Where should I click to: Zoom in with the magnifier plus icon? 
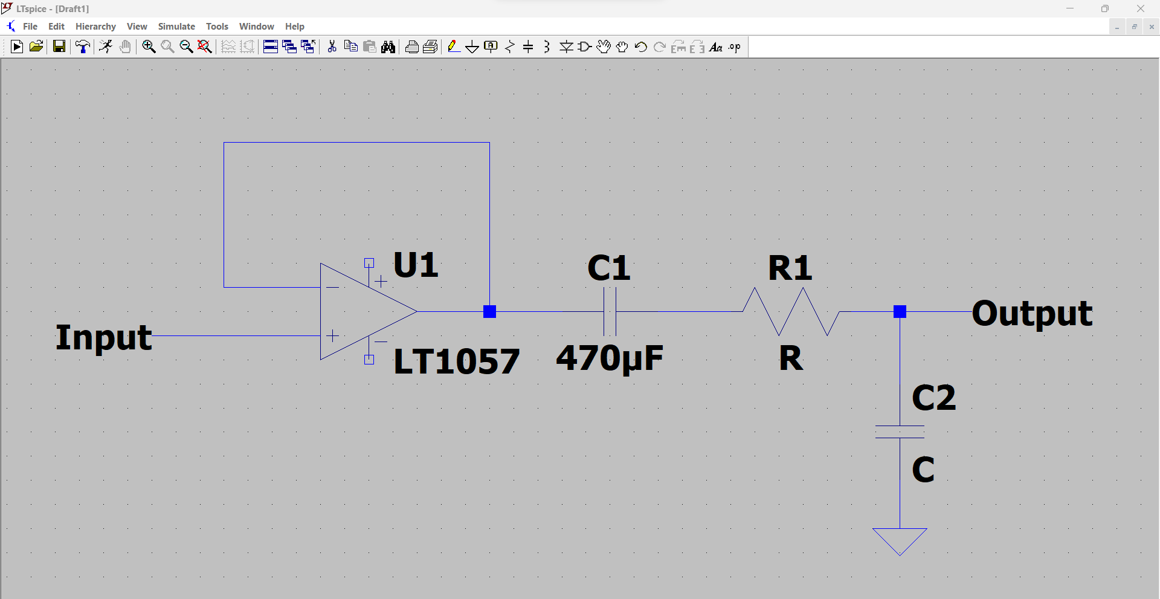pos(149,47)
